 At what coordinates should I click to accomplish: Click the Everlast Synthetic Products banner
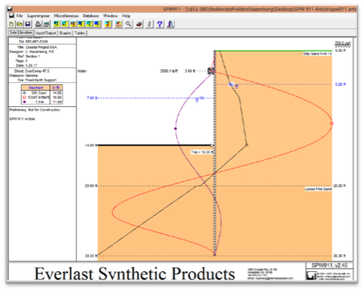[x=135, y=273]
